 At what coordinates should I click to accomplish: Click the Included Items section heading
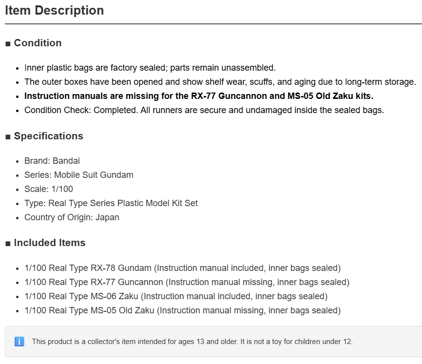50,243
